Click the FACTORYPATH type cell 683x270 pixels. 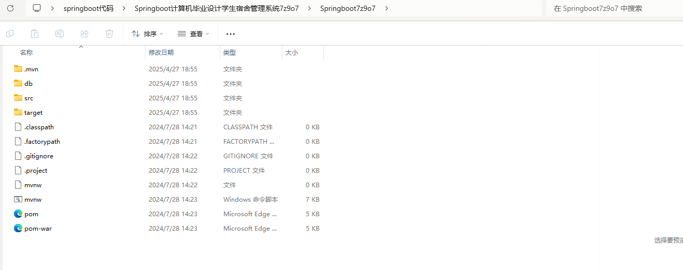pos(249,141)
